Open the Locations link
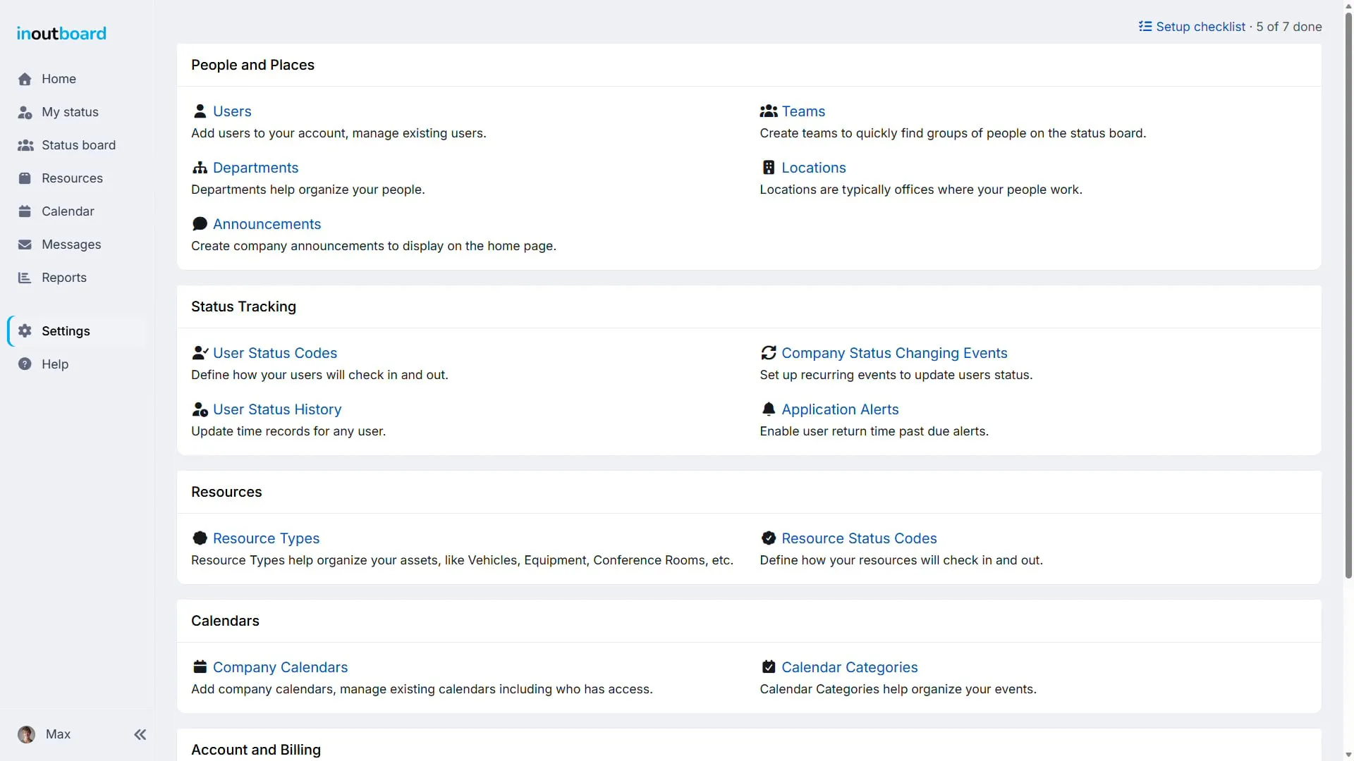 [813, 168]
